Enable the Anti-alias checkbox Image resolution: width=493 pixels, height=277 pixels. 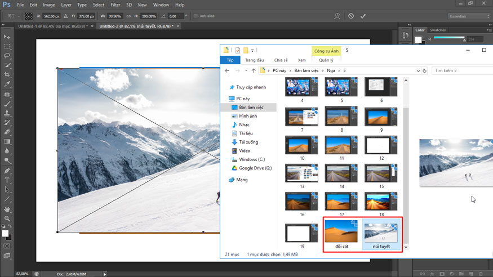(196, 16)
